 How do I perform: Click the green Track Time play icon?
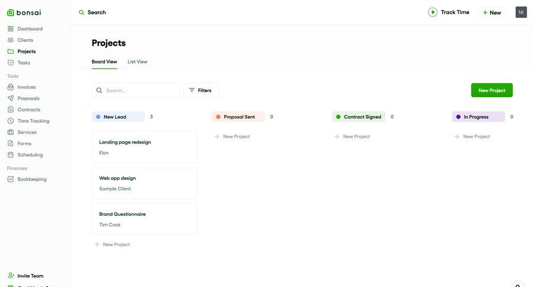coord(433,12)
